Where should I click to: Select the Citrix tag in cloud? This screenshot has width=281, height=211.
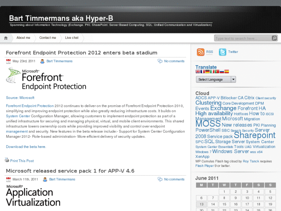pos(249,98)
